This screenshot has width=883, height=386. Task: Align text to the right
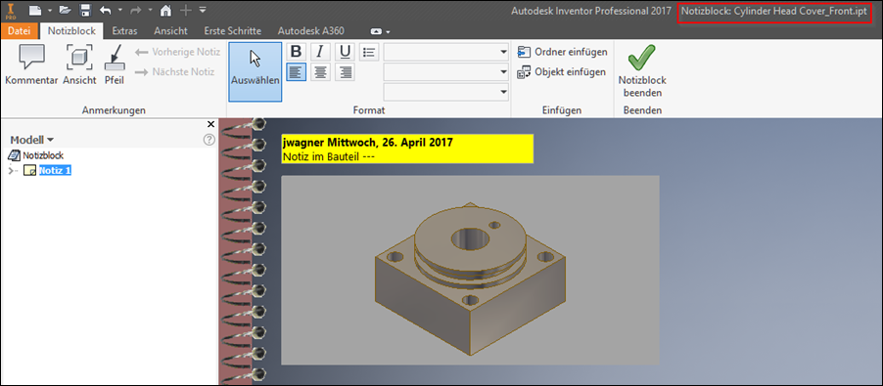click(345, 72)
